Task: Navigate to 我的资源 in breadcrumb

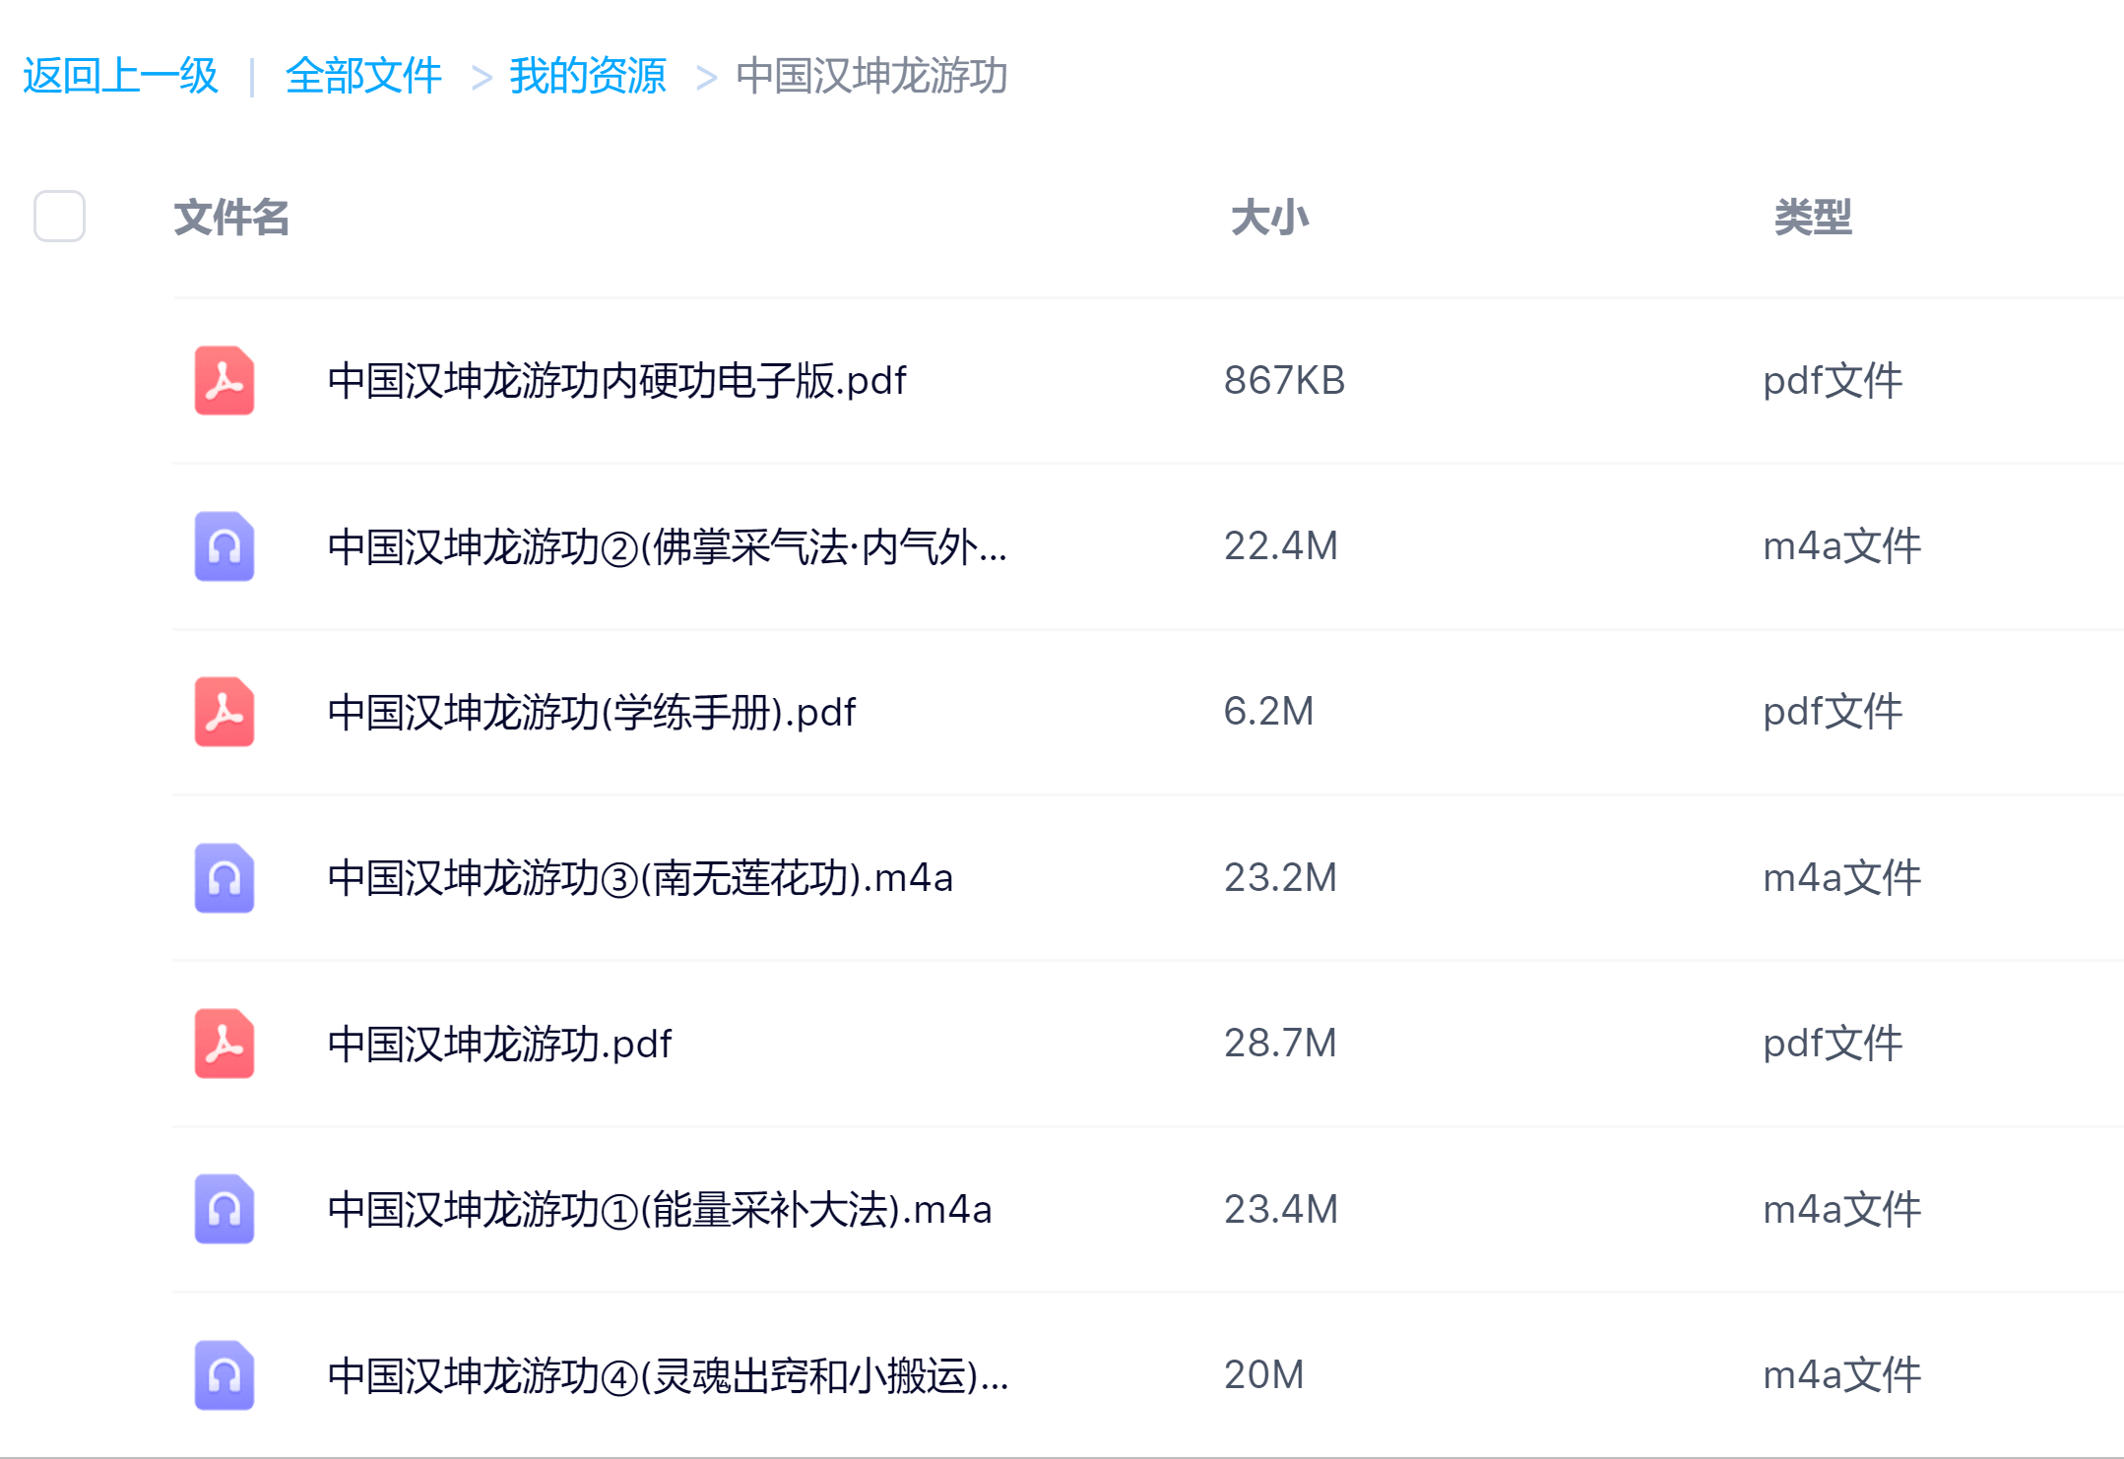Action: click(x=587, y=77)
